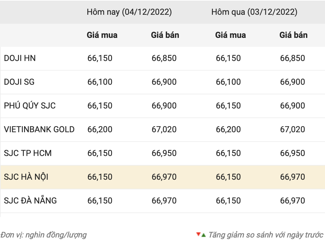This screenshot has height=242, width=325.
Task: Click the Đơn vị: nghìn đồng/lượng note
Action: (x=43, y=235)
